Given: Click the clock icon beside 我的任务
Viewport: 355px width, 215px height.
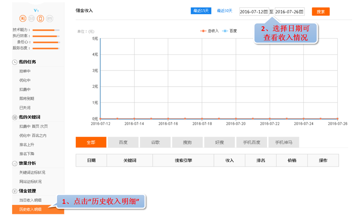Looking at the screenshot, I should pos(15,62).
